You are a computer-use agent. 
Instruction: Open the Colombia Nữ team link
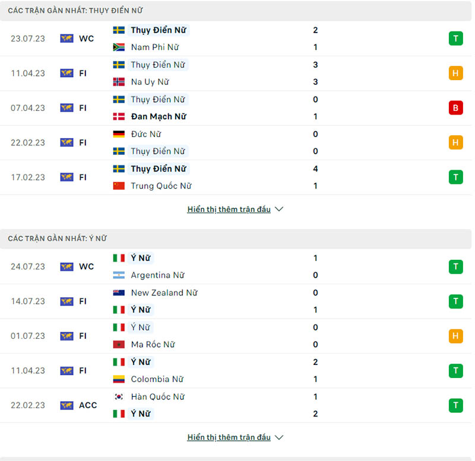(157, 379)
